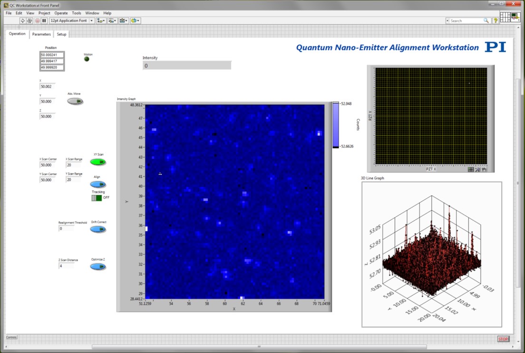Screen dimensions: 525x353
Task: Click the Run Continuously toolbar icon
Action: click(x=29, y=21)
